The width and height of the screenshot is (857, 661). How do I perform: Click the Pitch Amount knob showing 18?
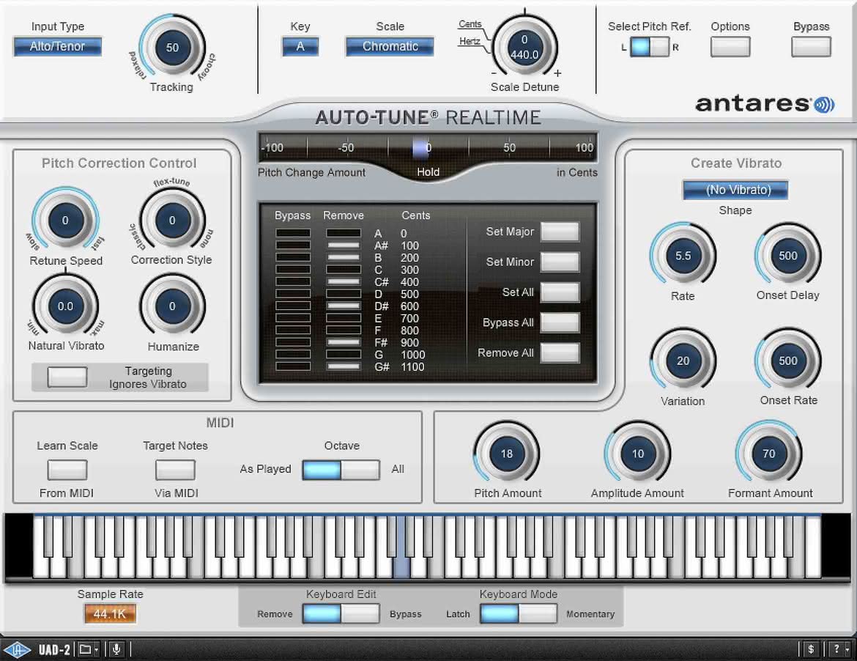tap(507, 454)
